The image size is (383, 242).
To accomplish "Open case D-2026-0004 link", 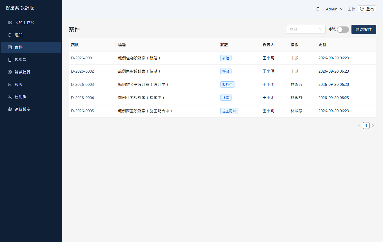I will tap(83, 98).
